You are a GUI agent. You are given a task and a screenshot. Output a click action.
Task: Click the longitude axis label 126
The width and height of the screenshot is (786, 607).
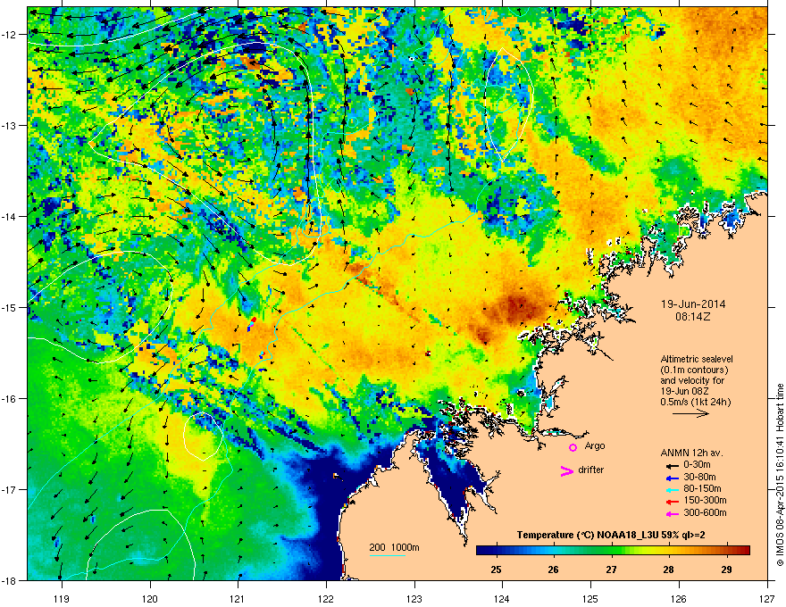click(x=679, y=598)
